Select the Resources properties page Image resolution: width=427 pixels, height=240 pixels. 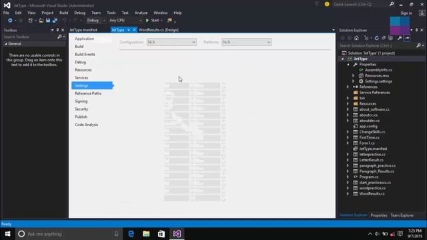click(83, 70)
